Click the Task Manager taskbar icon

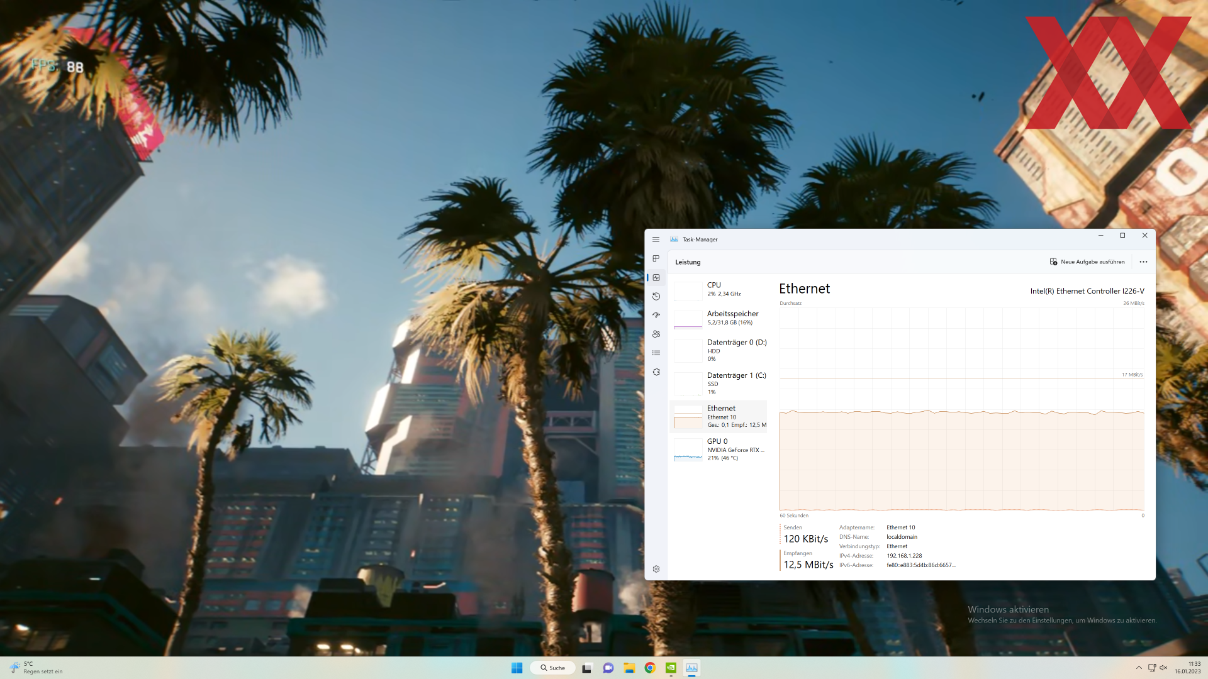coord(691,668)
